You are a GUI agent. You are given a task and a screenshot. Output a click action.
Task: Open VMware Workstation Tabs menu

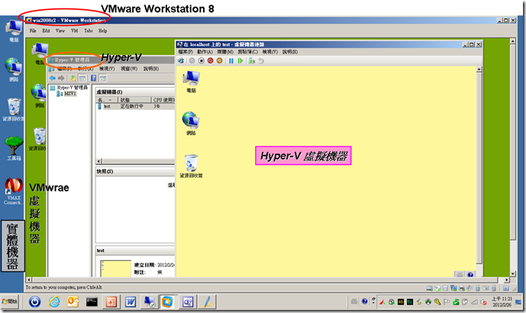pyautogui.click(x=89, y=31)
